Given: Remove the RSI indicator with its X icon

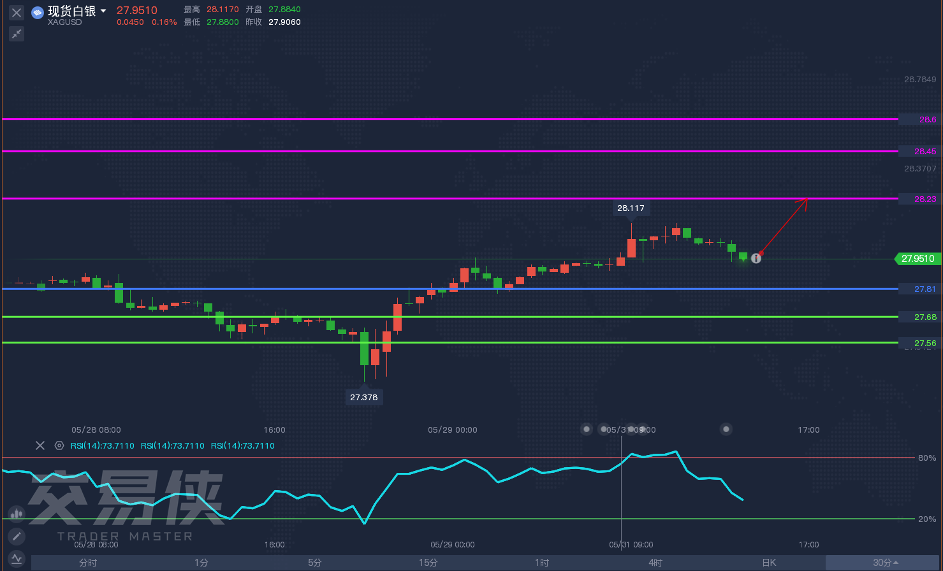Looking at the screenshot, I should pos(40,445).
